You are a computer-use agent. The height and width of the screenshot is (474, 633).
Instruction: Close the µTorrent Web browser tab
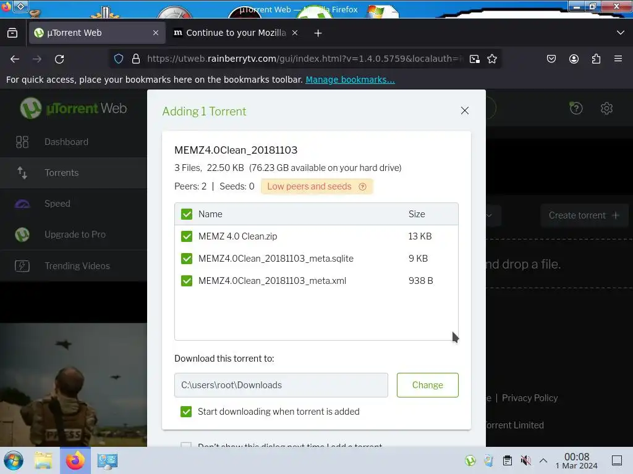[x=156, y=33]
